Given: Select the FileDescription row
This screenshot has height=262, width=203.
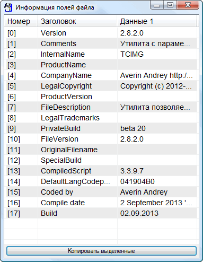Looking at the screenshot, I should point(101,107).
